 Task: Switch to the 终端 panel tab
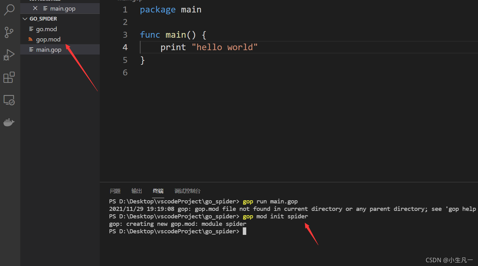tap(158, 191)
